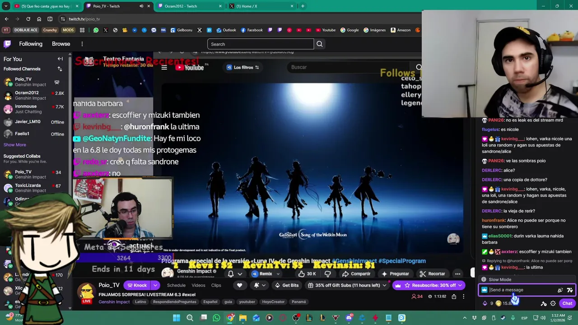Screen dimensions: 578x325
Task: Open the moderator tools sword icon
Action: click(x=544, y=303)
